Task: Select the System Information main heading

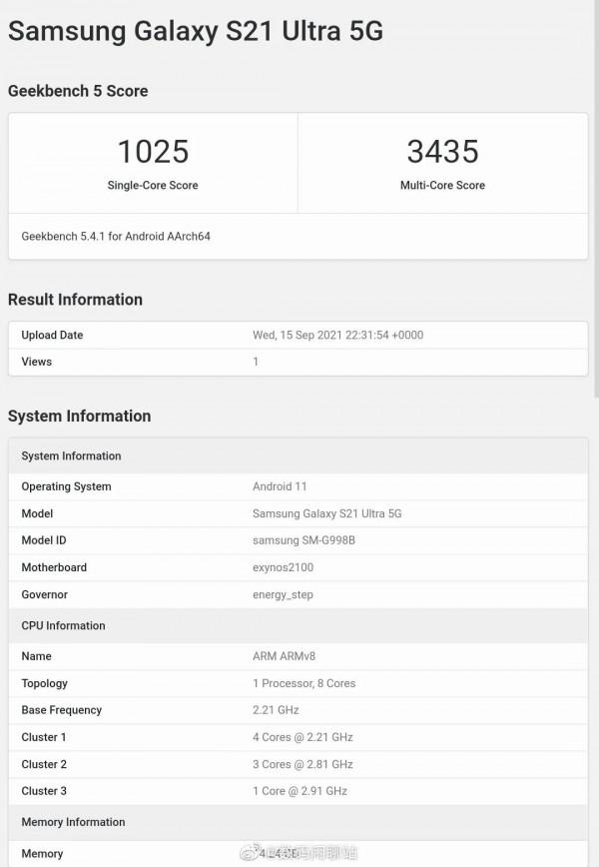Action: 79,416
